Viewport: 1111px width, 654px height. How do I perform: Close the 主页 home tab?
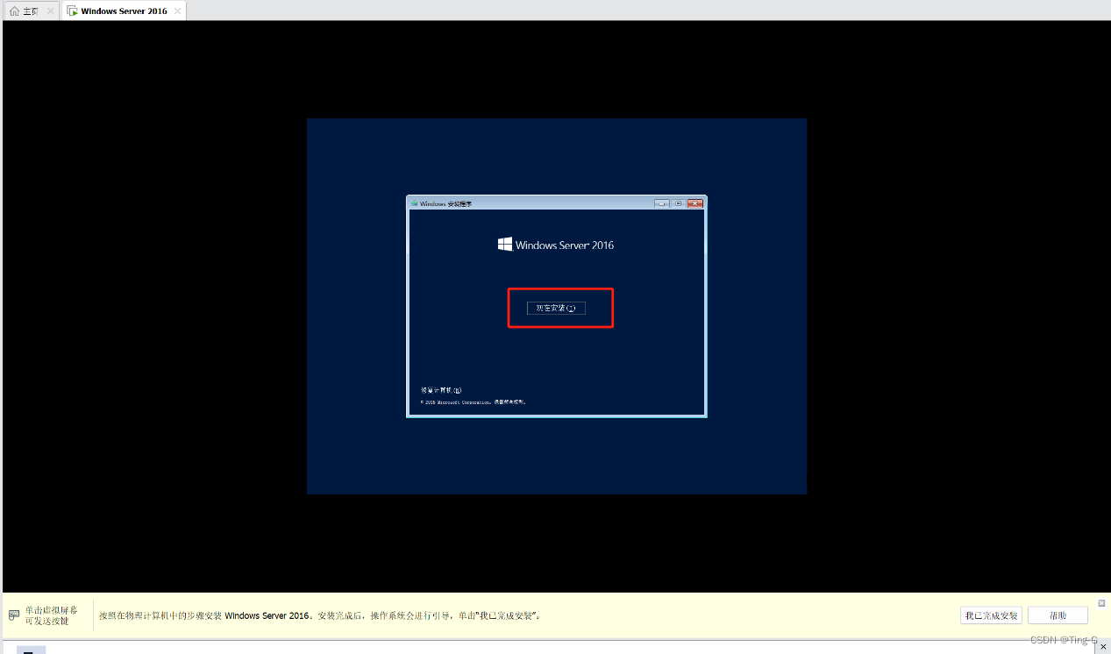pos(50,11)
